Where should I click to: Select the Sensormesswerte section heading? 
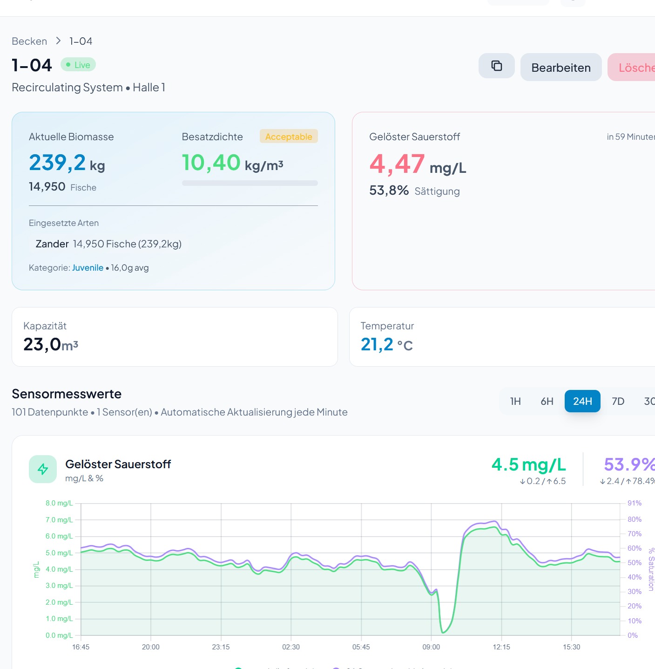pos(66,394)
